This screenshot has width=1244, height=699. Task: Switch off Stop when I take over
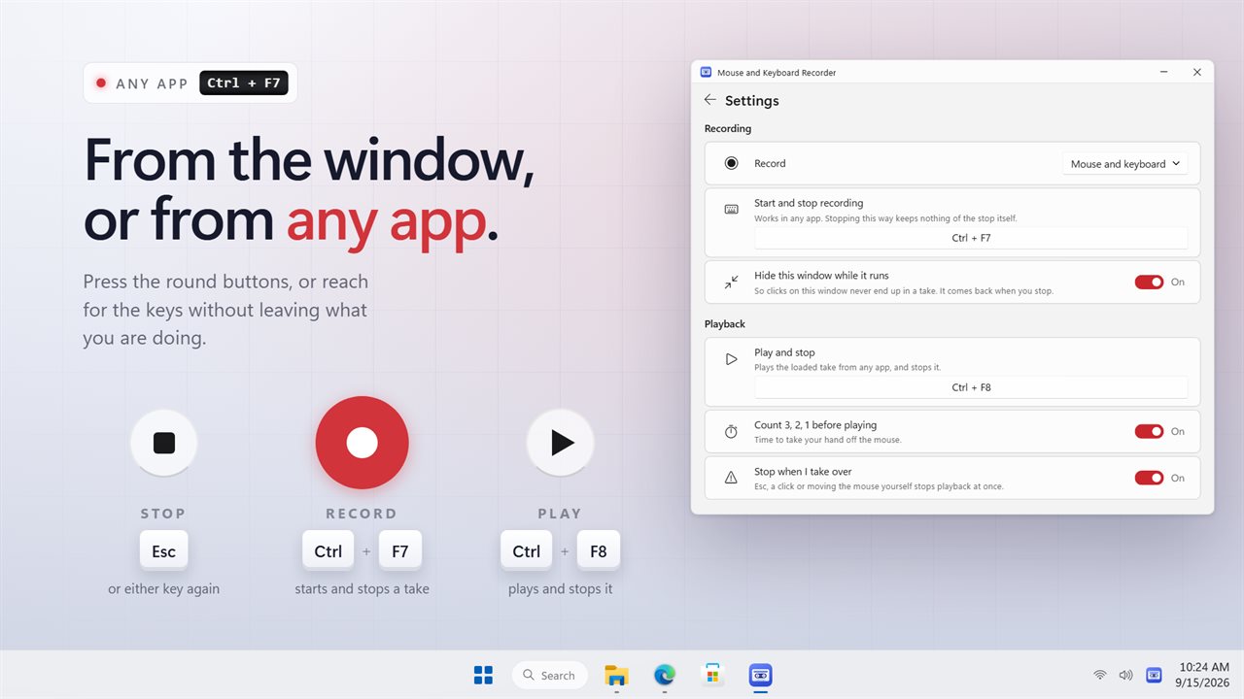[x=1149, y=478]
